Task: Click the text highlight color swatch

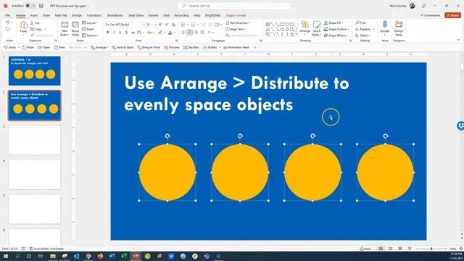Action: click(160, 33)
